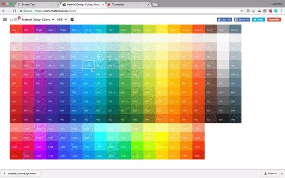The width and height of the screenshot is (285, 178).
Task: Click Show All downloads button
Action: (x=270, y=173)
